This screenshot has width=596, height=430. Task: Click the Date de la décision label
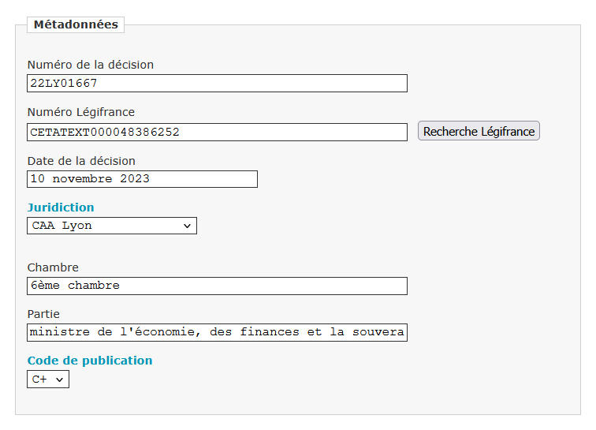click(x=81, y=161)
